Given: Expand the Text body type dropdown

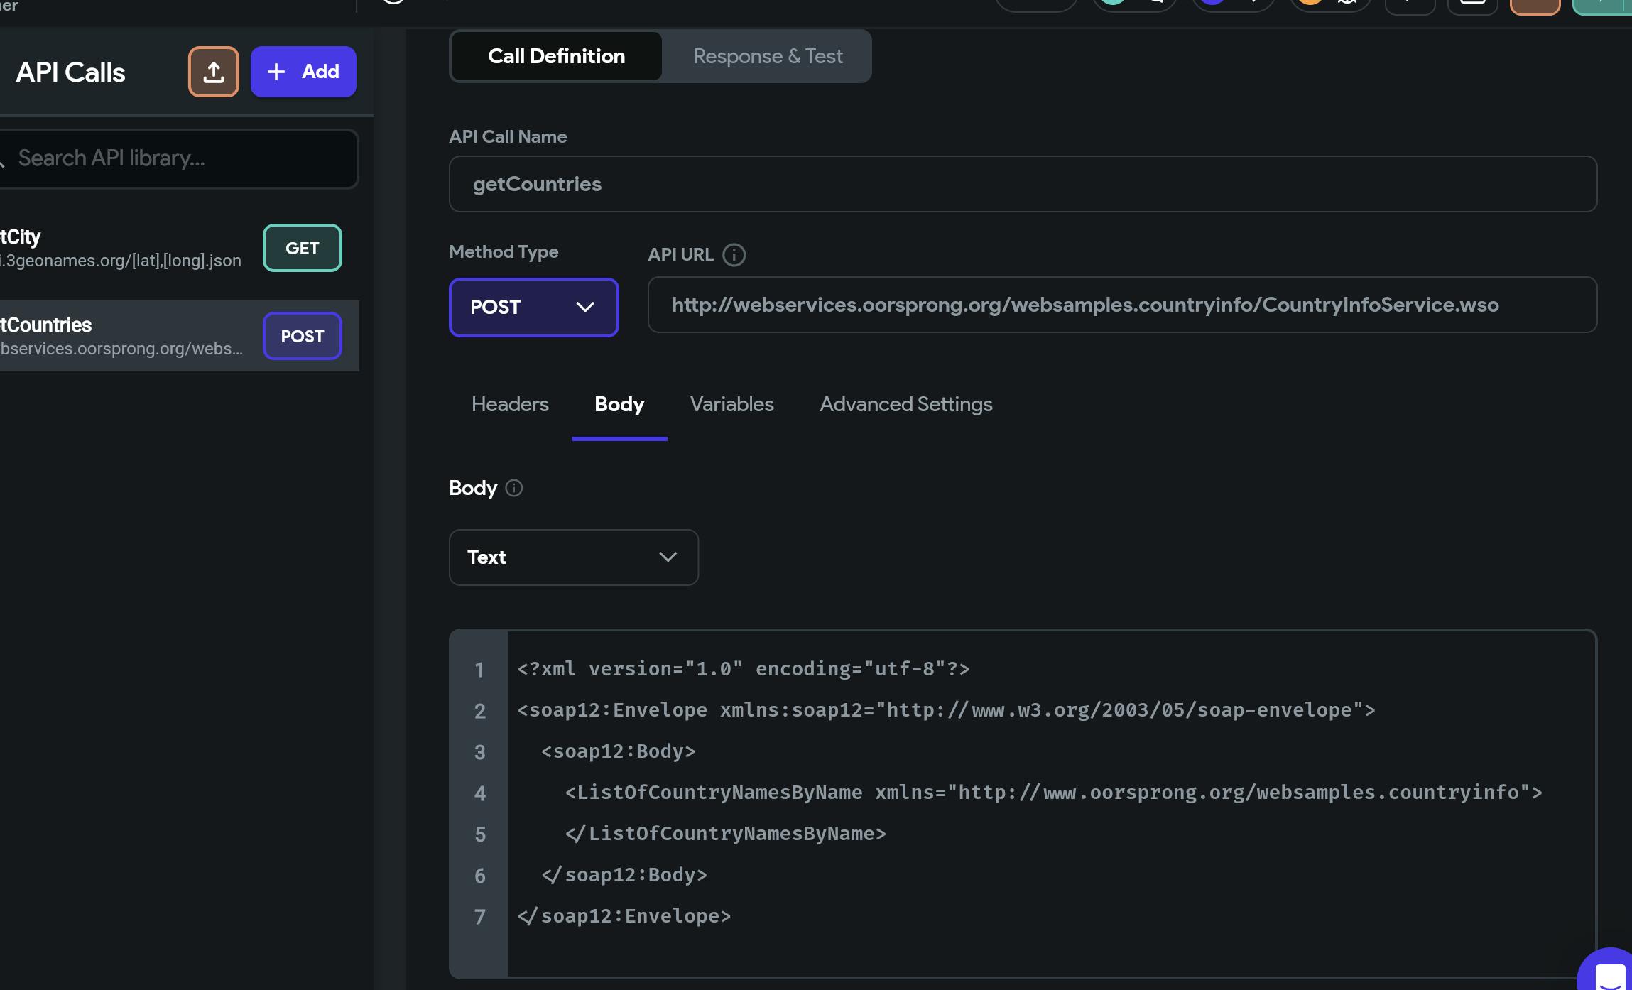Looking at the screenshot, I should point(573,557).
